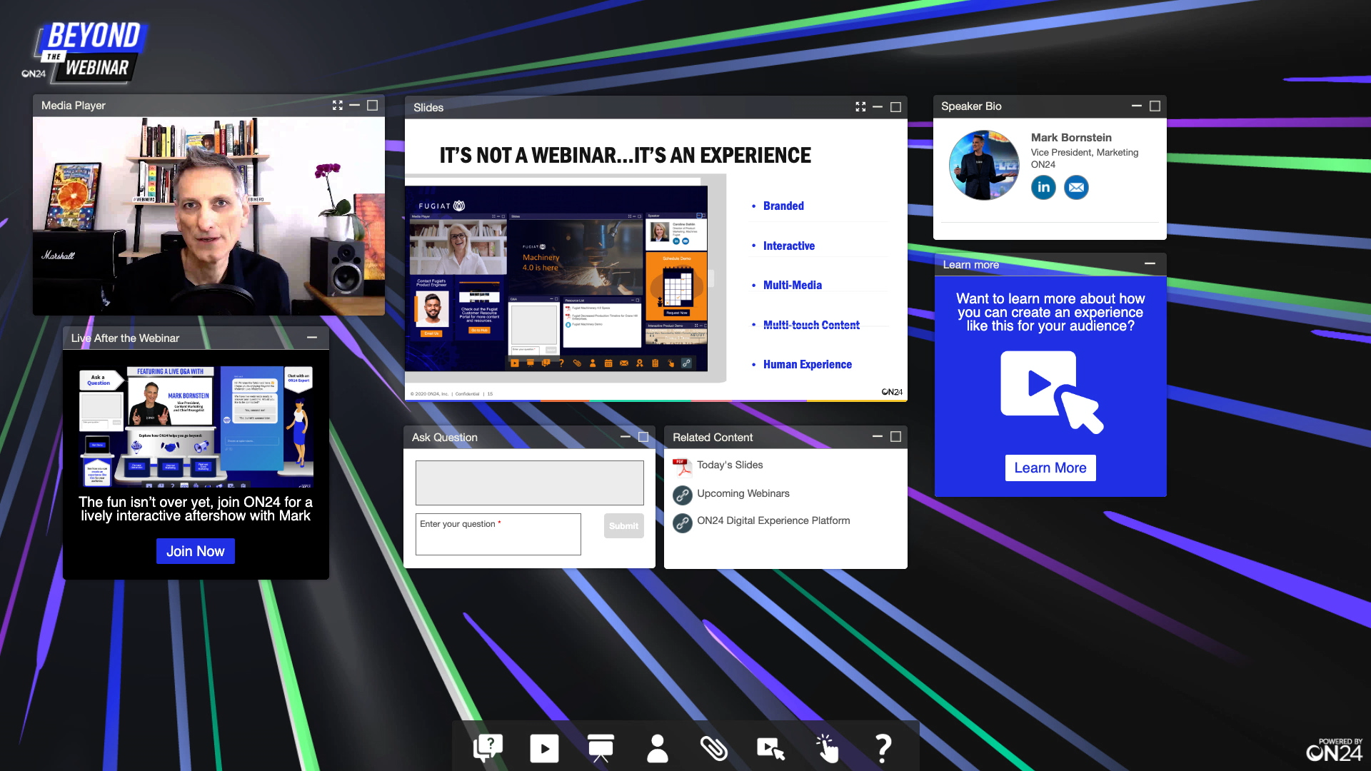Click the Media Player title bar

coord(209,106)
